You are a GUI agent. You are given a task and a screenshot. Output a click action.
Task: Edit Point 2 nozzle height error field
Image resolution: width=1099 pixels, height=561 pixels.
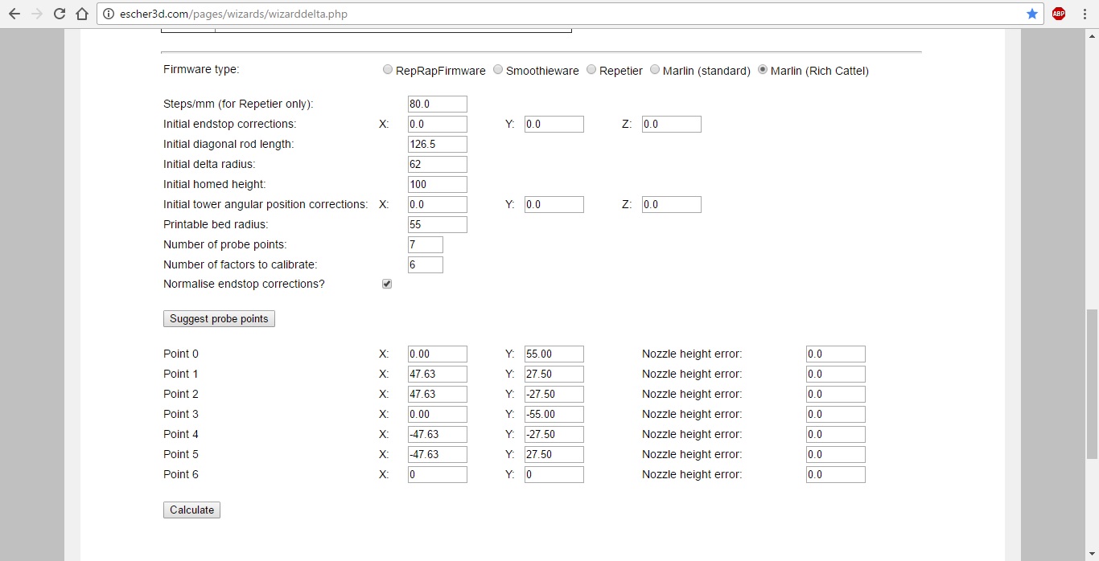tap(836, 395)
